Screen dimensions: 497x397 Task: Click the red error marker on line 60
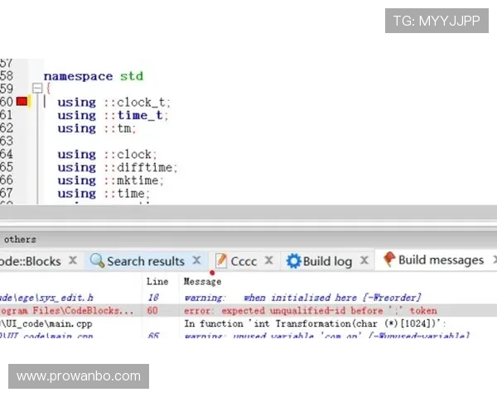click(22, 102)
